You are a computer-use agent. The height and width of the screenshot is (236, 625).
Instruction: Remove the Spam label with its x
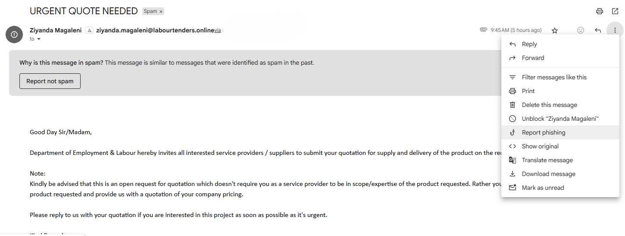click(161, 12)
